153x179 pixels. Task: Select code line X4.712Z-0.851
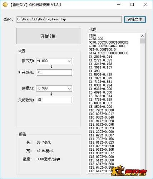(100, 82)
